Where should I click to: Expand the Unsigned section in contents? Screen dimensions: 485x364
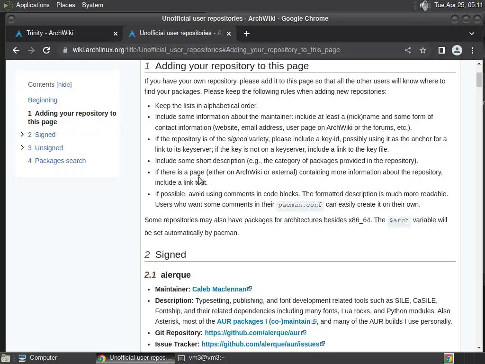coord(22,148)
